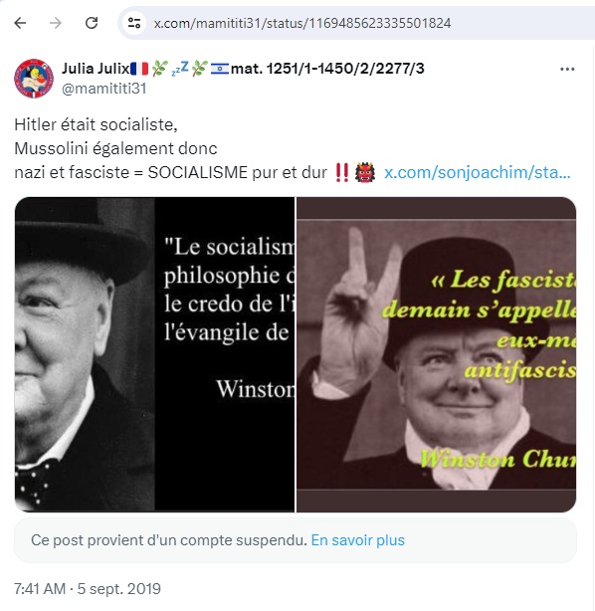595x611 pixels.
Task: Click the tweet text 'Hitler était socialiste'
Action: pos(96,124)
